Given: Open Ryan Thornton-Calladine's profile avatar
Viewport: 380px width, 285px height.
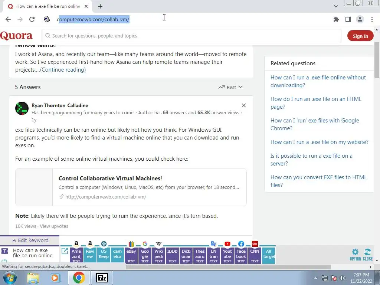Looking at the screenshot, I should [22, 108].
